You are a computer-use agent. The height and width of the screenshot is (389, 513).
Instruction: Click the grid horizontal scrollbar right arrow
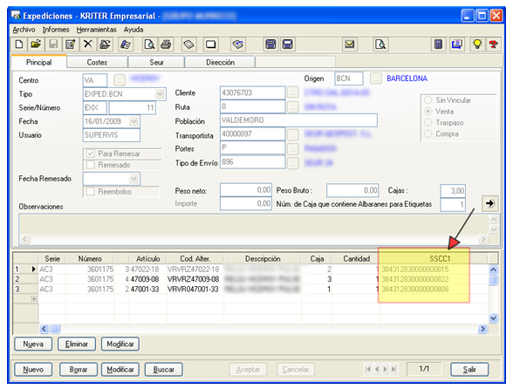click(482, 329)
